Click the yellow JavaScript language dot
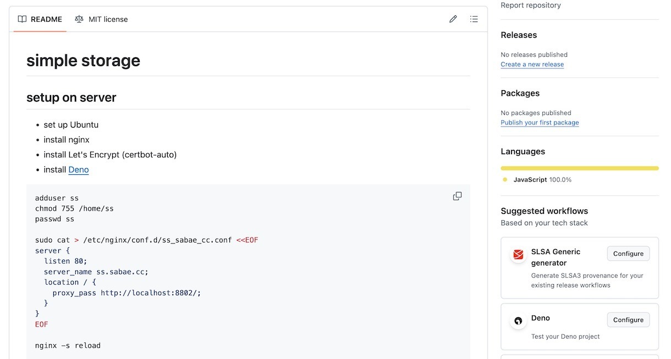The image size is (671, 359). [505, 180]
